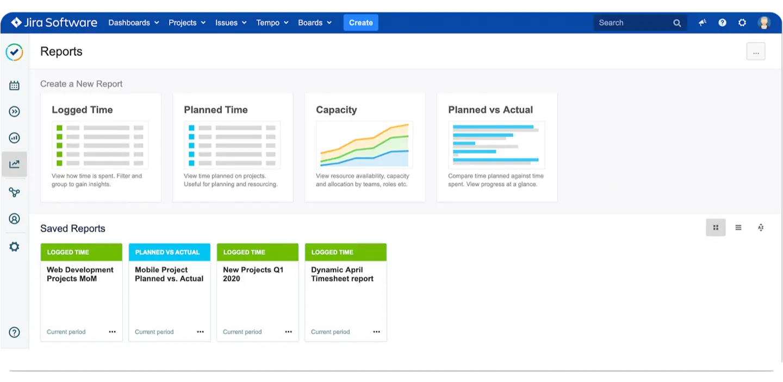This screenshot has width=783, height=382.
Task: Click the megaphone announcements icon
Action: coord(702,23)
